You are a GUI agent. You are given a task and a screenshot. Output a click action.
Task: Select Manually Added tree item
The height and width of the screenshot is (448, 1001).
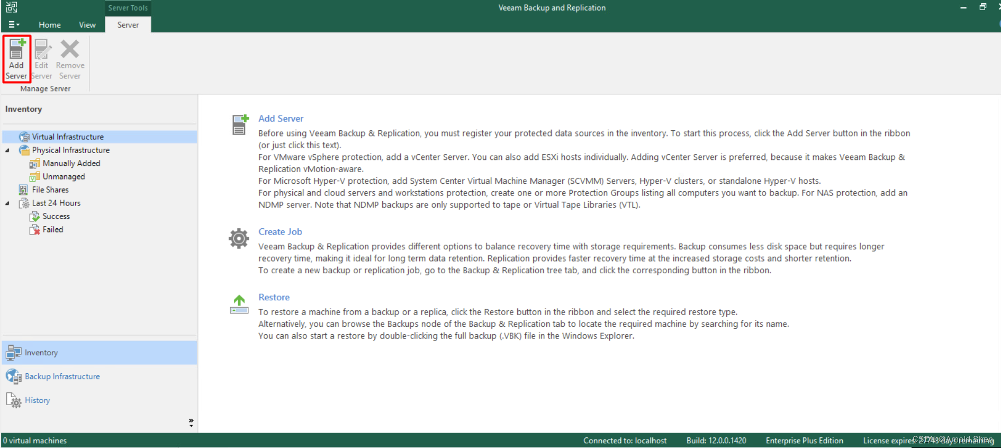71,163
